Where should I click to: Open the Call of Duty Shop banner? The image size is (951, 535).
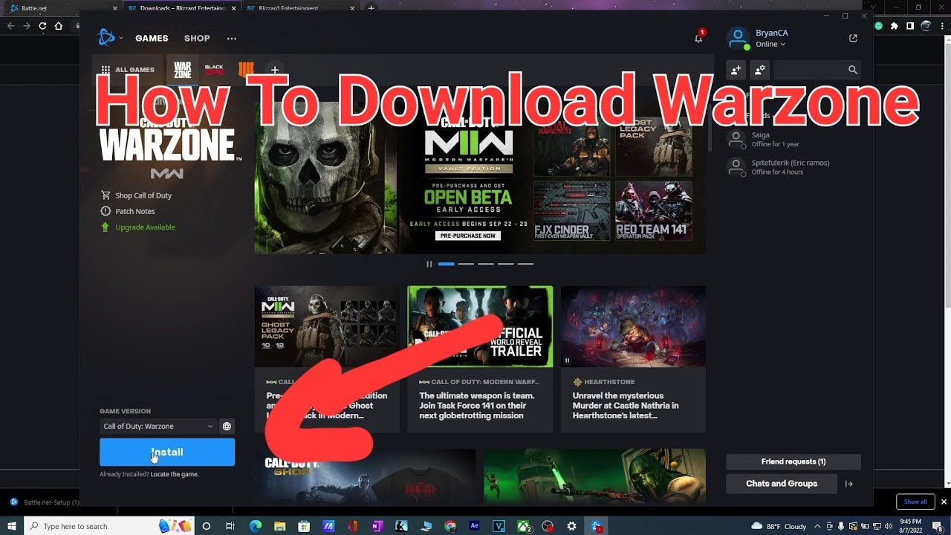tap(366, 476)
